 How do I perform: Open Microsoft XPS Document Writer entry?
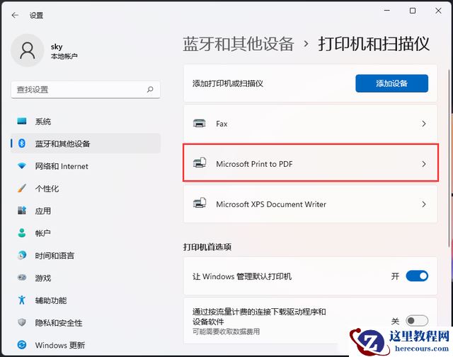pyautogui.click(x=311, y=204)
